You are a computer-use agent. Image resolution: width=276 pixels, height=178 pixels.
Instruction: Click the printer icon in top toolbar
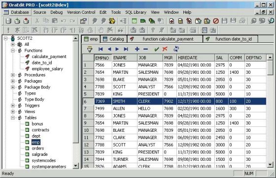242,21
